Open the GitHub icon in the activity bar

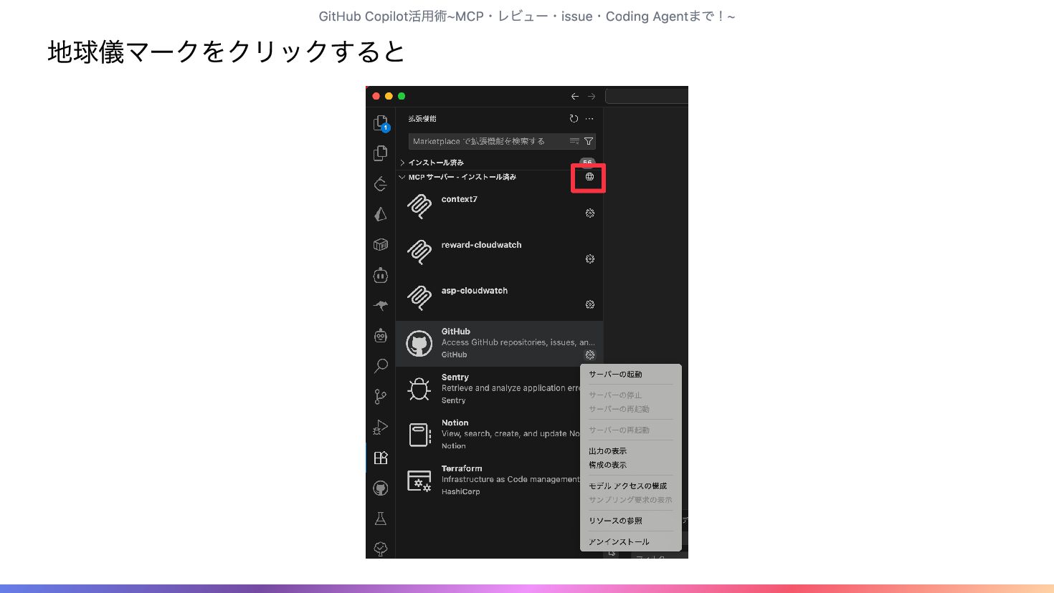pyautogui.click(x=381, y=488)
